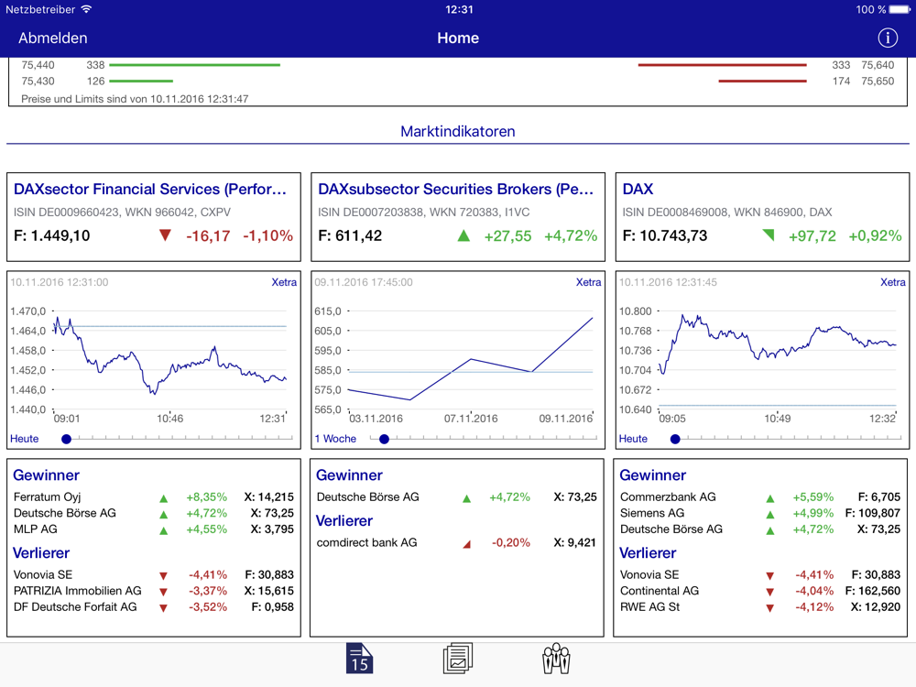This screenshot has height=687, width=916.
Task: Select Siemens AG winner row
Action: [760, 513]
